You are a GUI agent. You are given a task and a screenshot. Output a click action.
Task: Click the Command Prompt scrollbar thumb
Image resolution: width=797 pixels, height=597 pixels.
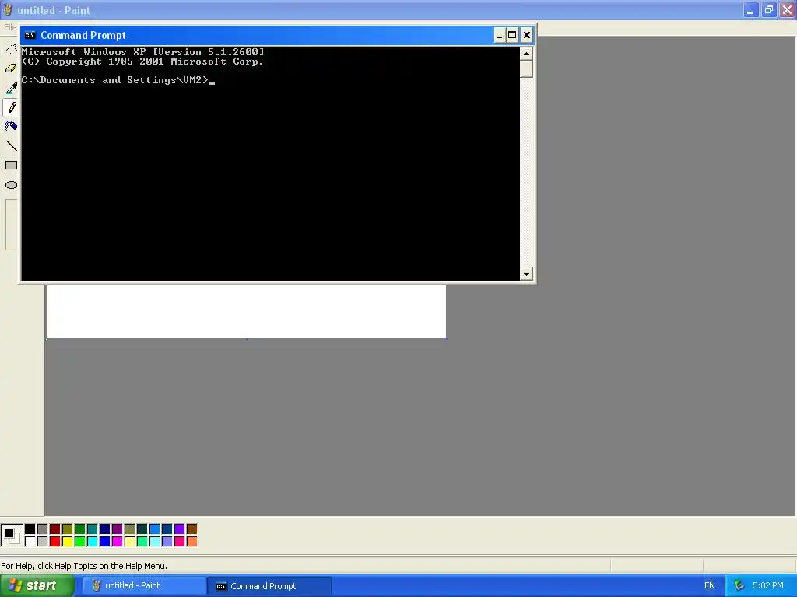pos(526,68)
